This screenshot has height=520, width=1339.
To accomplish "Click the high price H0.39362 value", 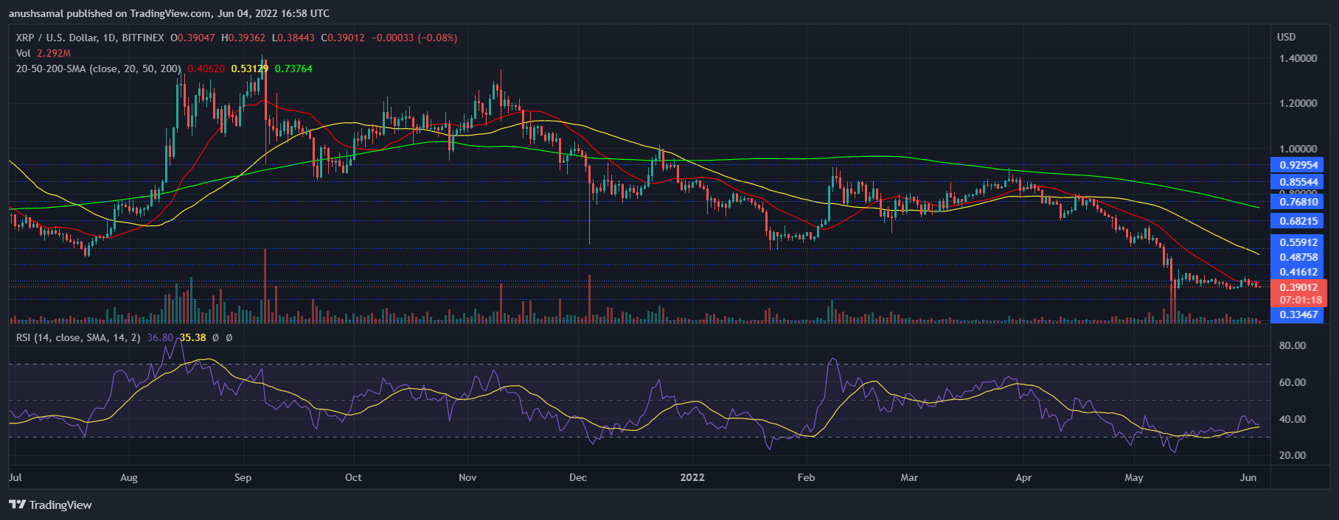I will coord(243,38).
